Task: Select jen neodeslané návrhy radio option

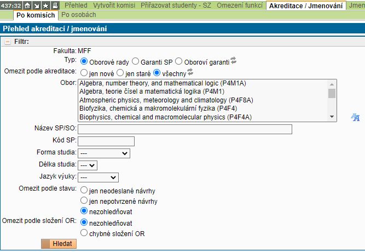Action: [84, 190]
